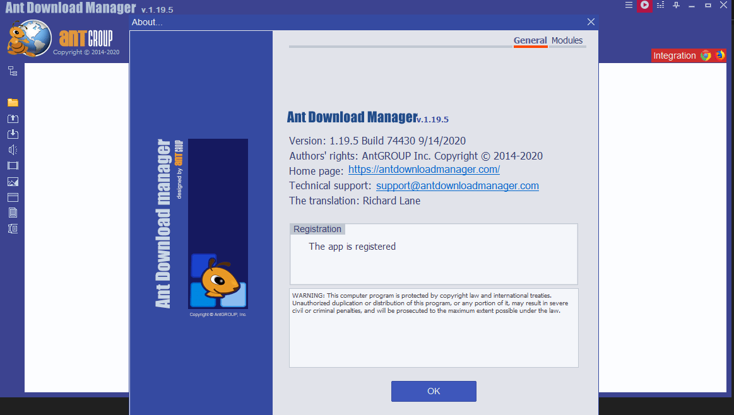The height and width of the screenshot is (415, 734).
Task: Filter by audio using the speaker icon
Action: point(13,149)
